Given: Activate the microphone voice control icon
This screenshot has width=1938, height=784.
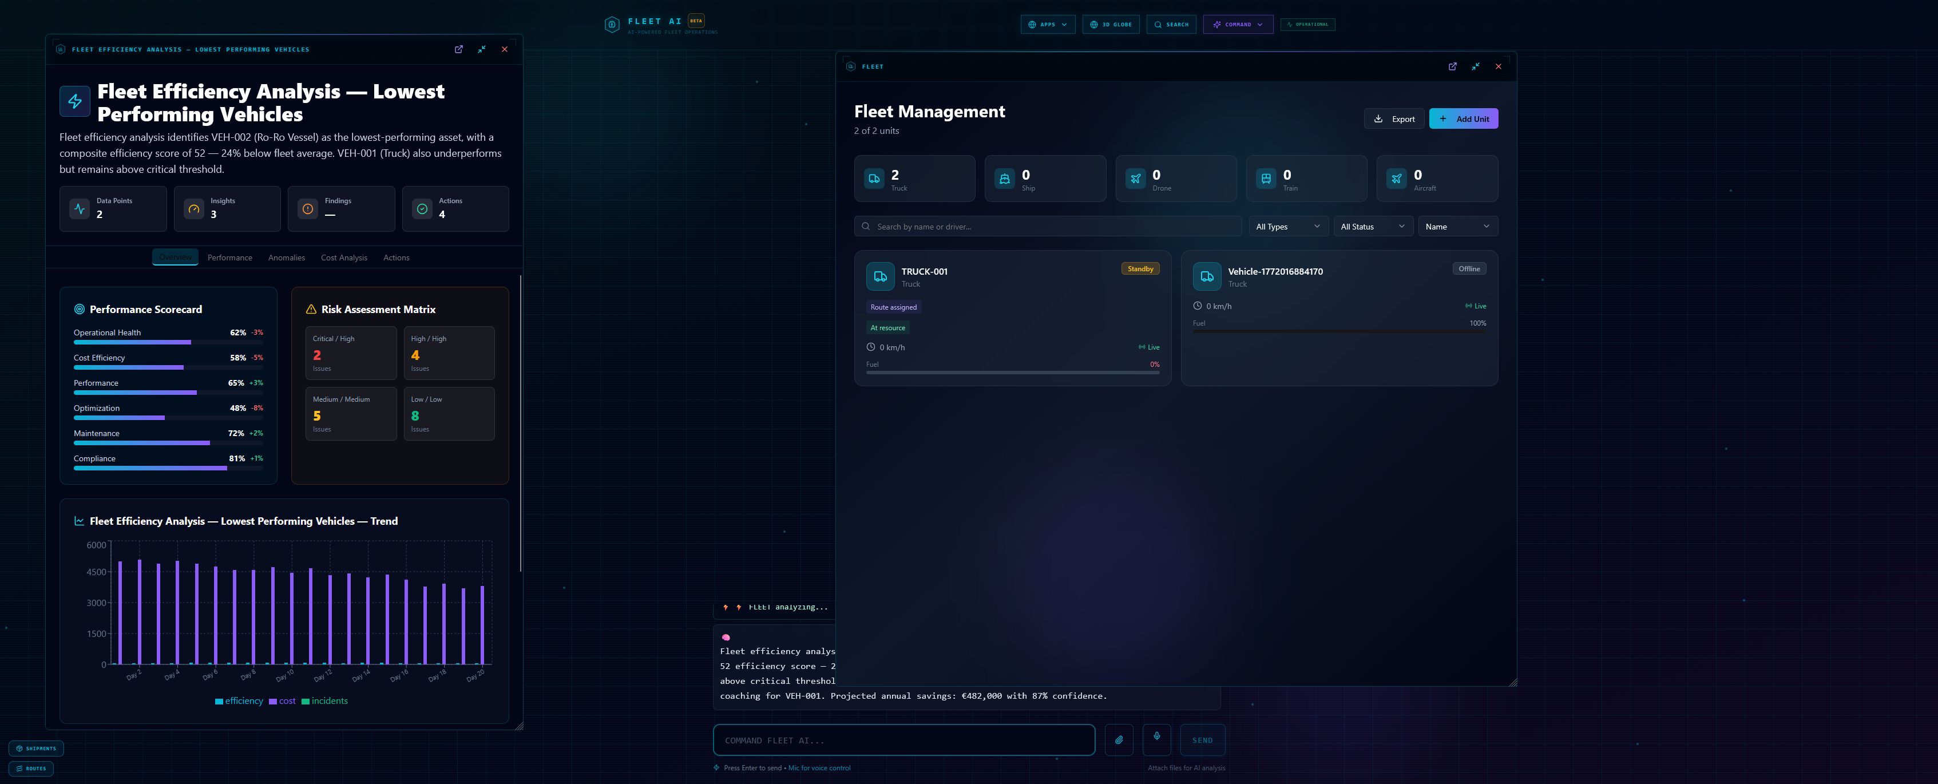Looking at the screenshot, I should click(1156, 739).
